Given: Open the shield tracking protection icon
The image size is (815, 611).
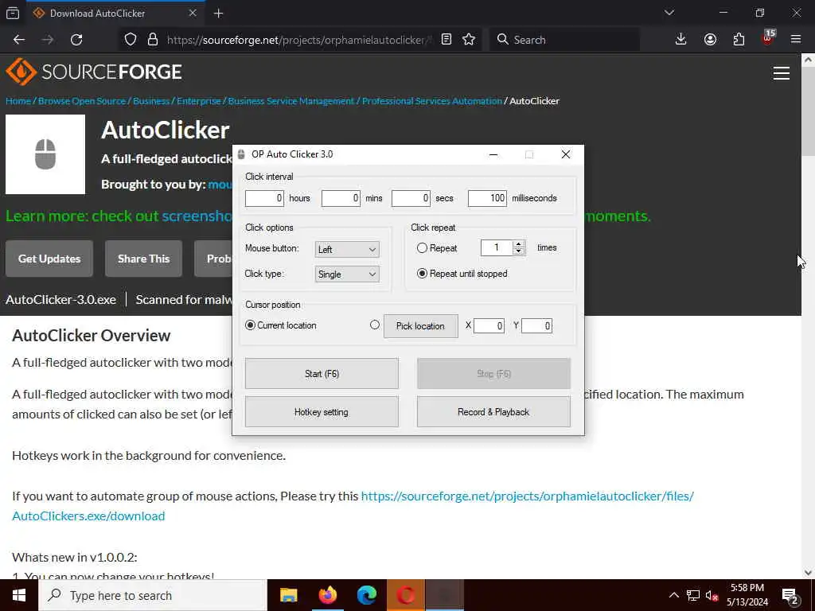Looking at the screenshot, I should tap(131, 40).
